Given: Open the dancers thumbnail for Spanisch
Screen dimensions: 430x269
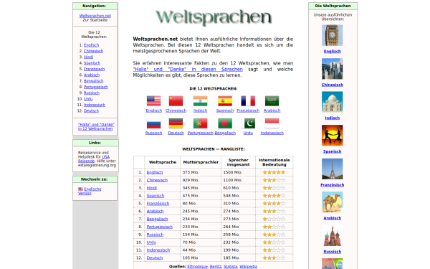Looking at the screenshot, I should 332,136.
